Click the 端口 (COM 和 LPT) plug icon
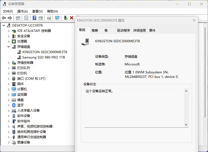 pyautogui.click(x=14, y=78)
